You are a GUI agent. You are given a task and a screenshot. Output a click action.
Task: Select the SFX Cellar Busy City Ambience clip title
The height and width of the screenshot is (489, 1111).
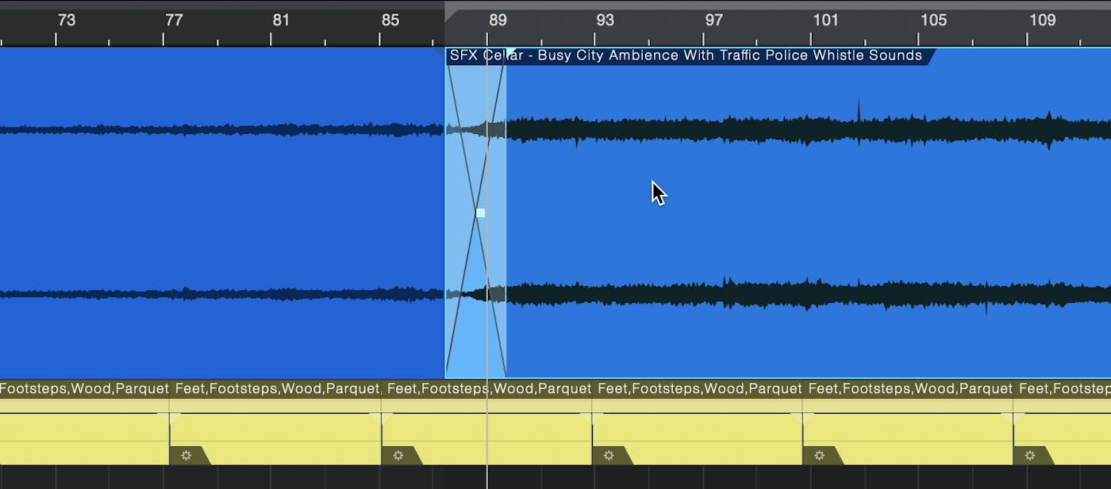click(x=686, y=55)
